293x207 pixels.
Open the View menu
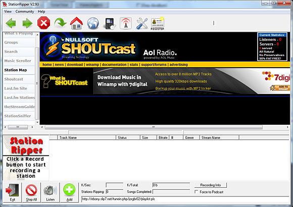tap(8, 12)
